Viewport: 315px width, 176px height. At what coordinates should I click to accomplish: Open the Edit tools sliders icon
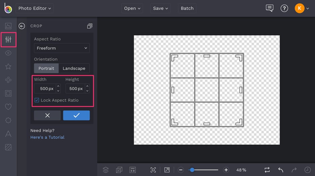(8, 40)
